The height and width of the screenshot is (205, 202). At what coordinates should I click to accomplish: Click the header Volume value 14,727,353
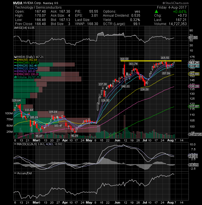click(x=178, y=24)
